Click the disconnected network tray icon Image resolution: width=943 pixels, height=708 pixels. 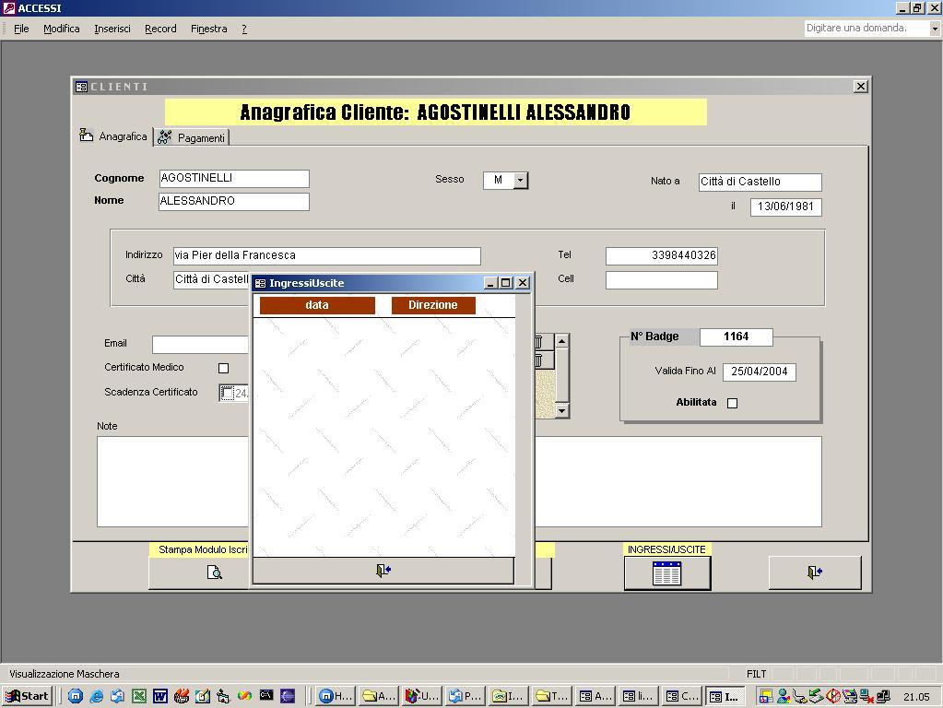866,696
